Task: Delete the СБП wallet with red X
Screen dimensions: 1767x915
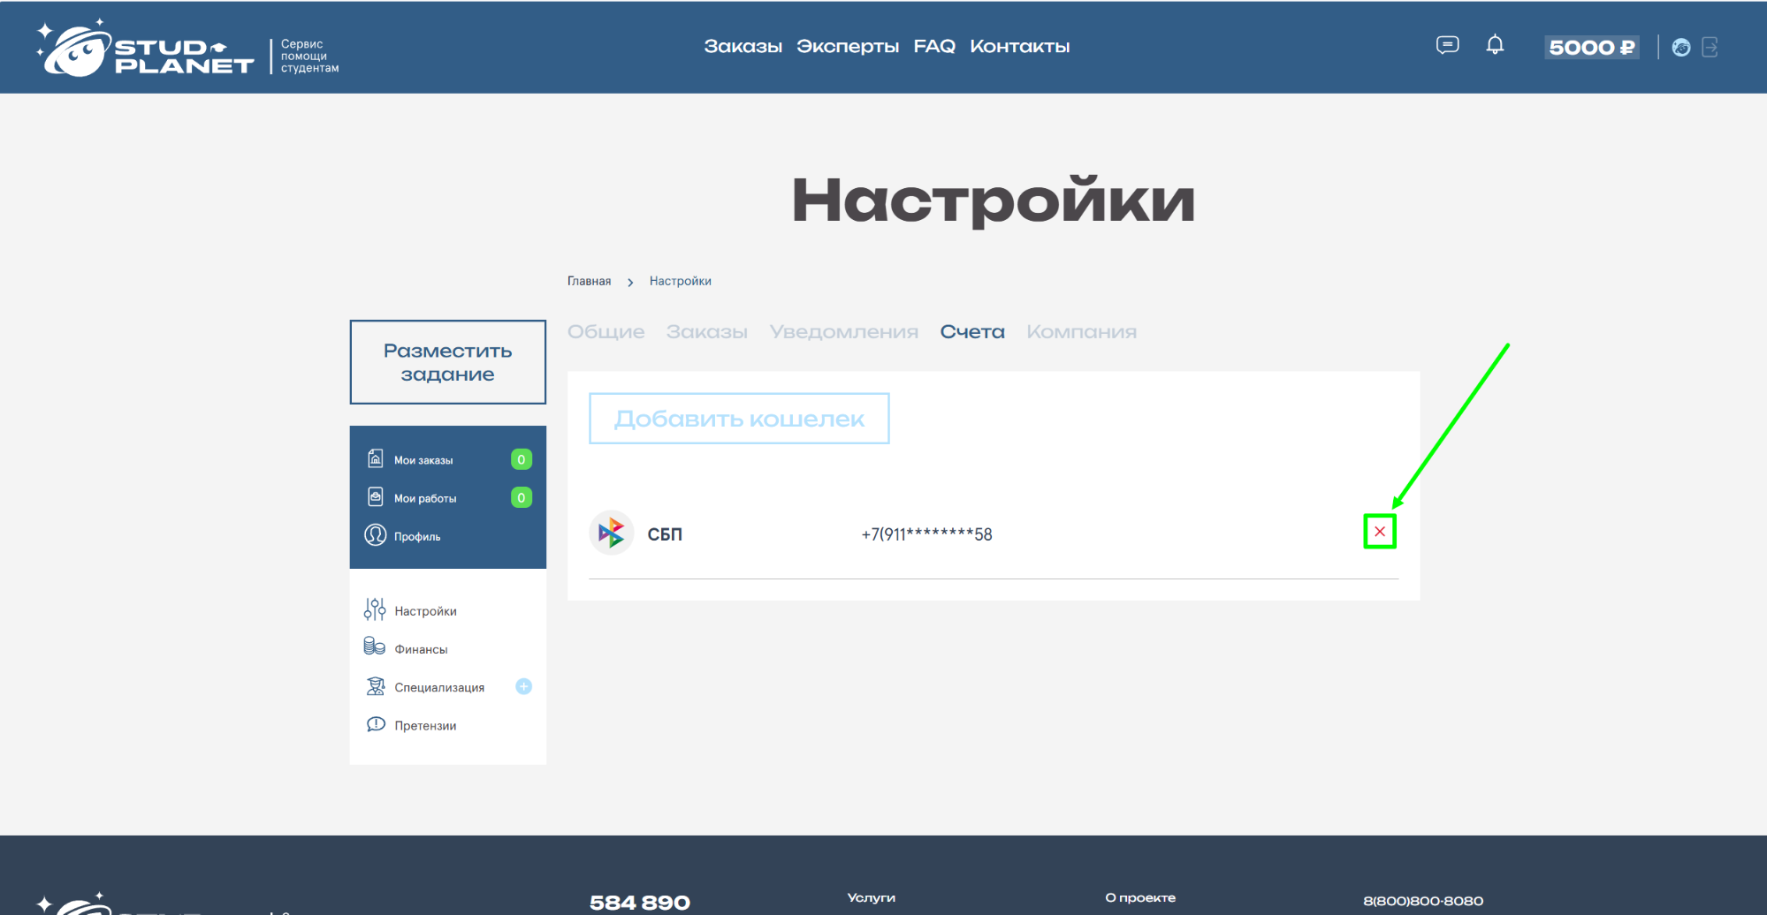Action: [x=1379, y=532]
